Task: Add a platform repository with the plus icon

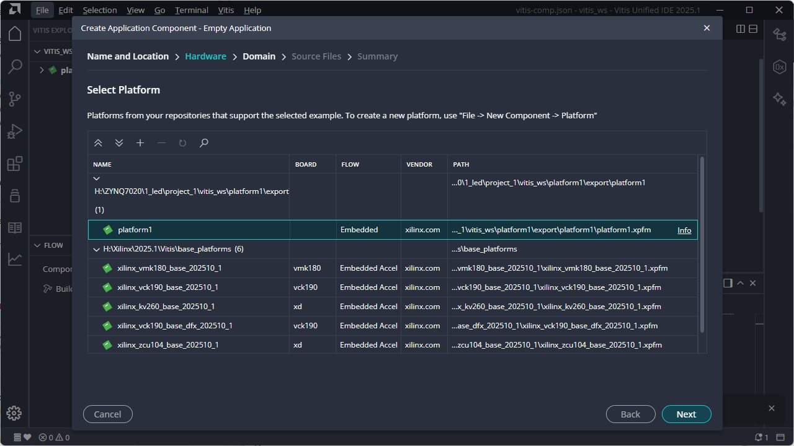Action: click(x=140, y=143)
